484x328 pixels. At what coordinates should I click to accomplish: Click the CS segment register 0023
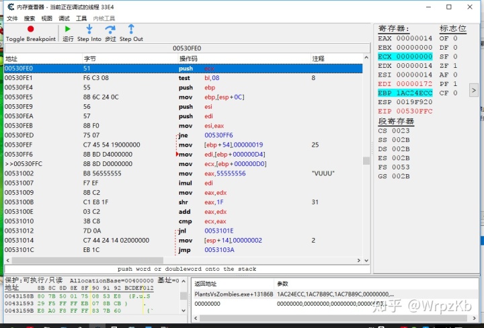394,131
